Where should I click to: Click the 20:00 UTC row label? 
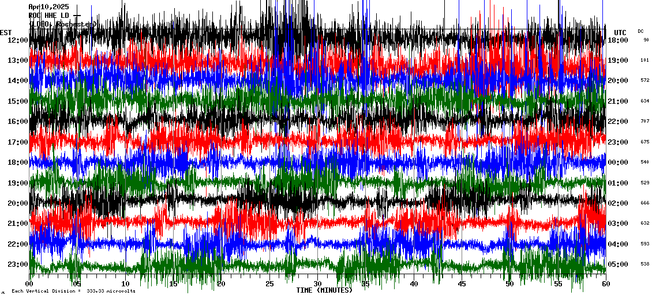coord(618,81)
